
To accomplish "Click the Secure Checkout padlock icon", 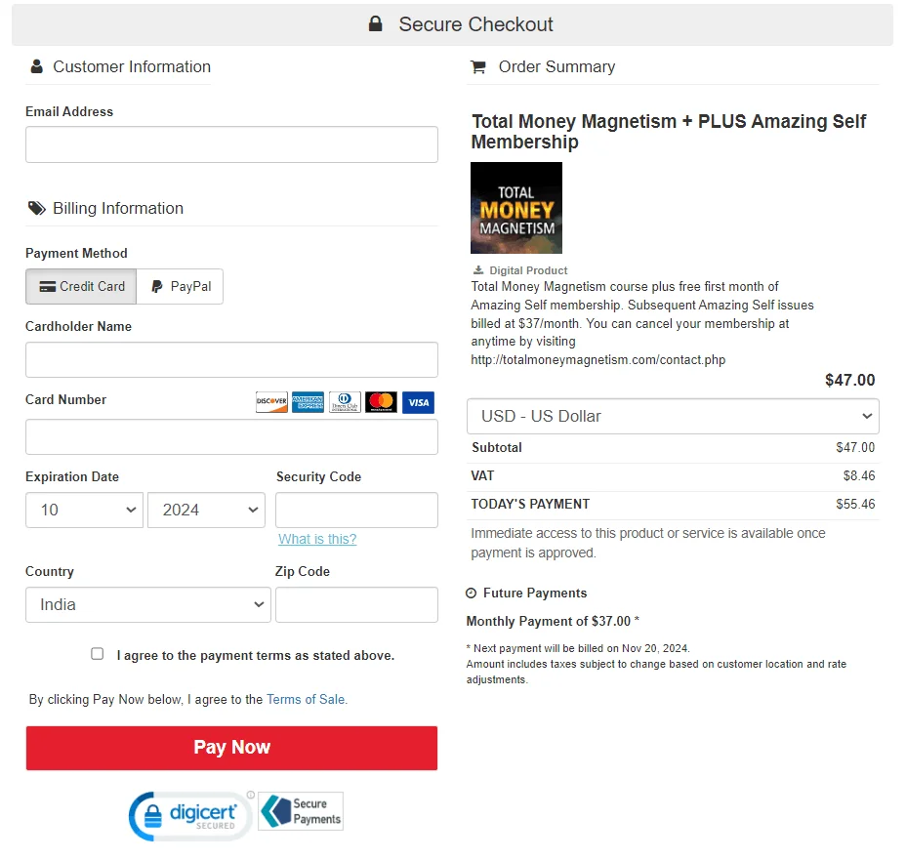I will pos(376,23).
